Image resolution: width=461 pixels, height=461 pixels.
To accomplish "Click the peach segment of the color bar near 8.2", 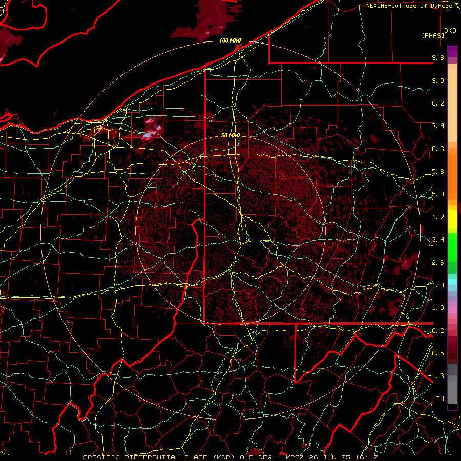I will [x=452, y=105].
